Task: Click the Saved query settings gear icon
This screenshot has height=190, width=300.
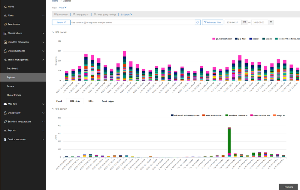Action: 95,14
